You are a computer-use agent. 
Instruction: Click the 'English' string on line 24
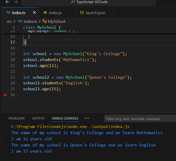74,83
